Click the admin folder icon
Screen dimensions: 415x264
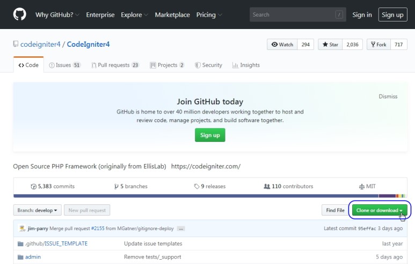point(20,257)
